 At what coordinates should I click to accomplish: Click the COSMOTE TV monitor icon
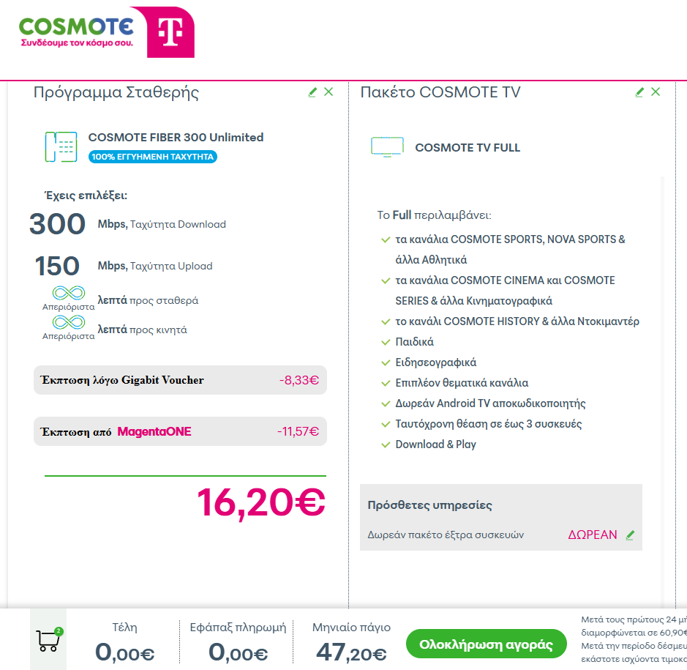387,147
